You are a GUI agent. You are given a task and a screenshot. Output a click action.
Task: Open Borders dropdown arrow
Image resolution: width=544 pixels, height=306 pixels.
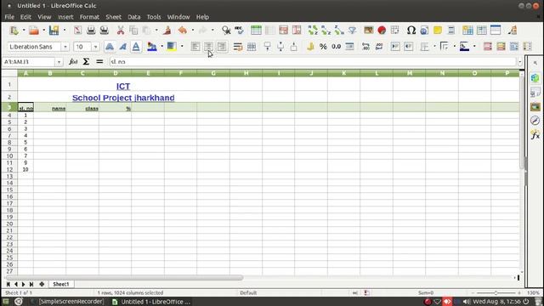pos(434,46)
